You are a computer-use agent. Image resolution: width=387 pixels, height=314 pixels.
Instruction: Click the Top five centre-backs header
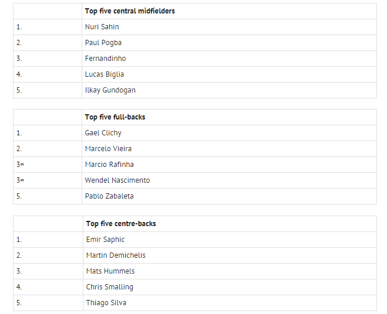coord(121,224)
